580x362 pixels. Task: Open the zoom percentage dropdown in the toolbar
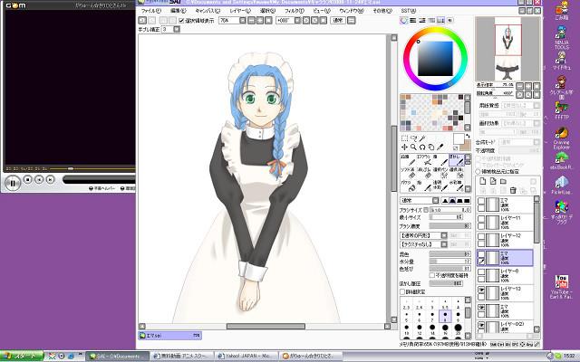click(x=243, y=21)
